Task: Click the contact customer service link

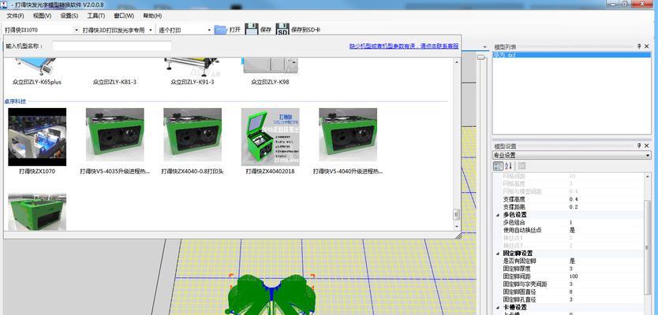Action: [x=404, y=46]
